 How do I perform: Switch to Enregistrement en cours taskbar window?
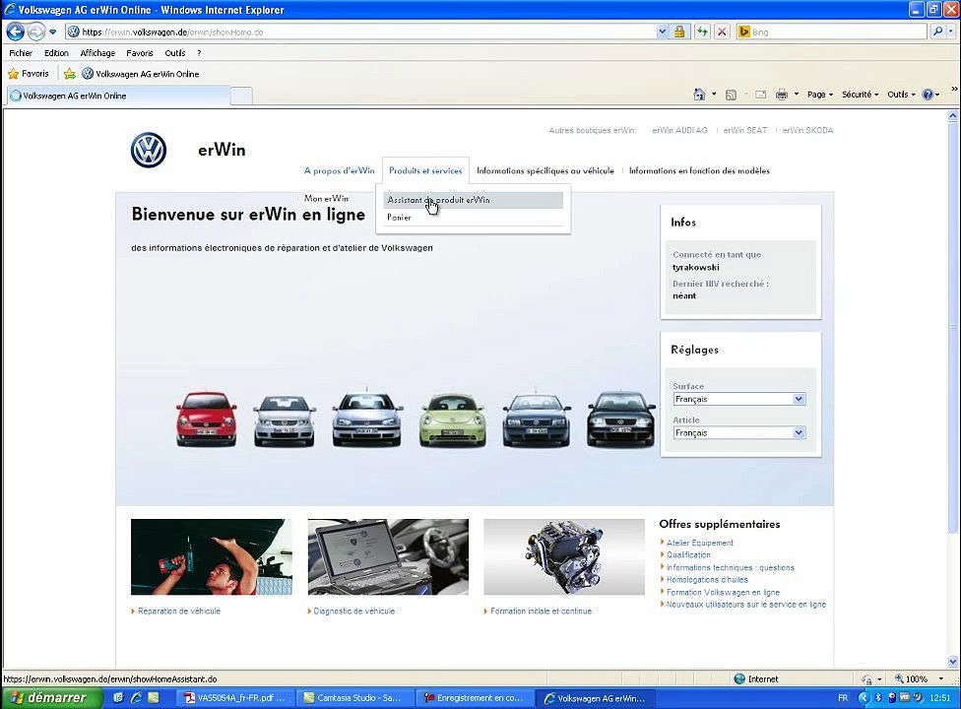(x=474, y=698)
